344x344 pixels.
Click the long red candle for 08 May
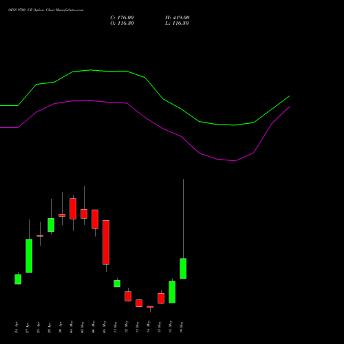click(x=106, y=242)
